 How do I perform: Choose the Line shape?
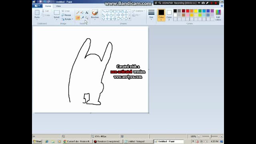coord(104,12)
